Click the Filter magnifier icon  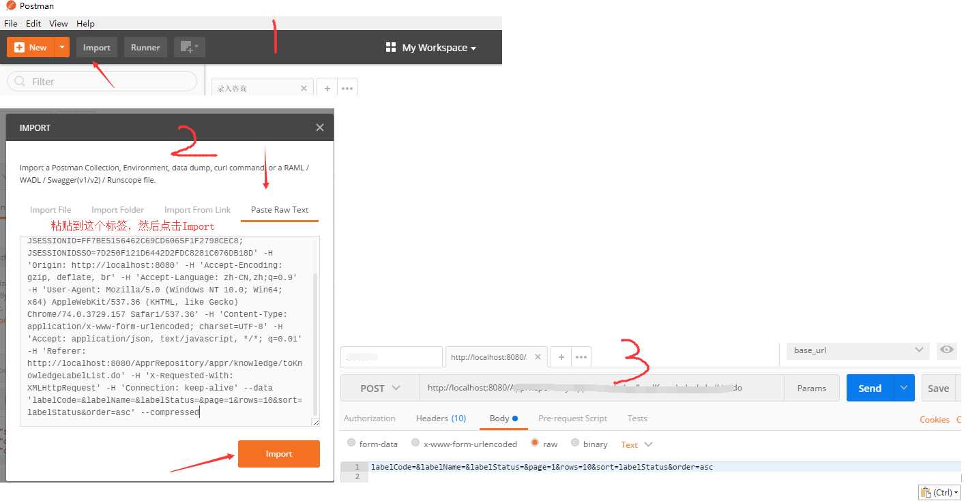20,82
